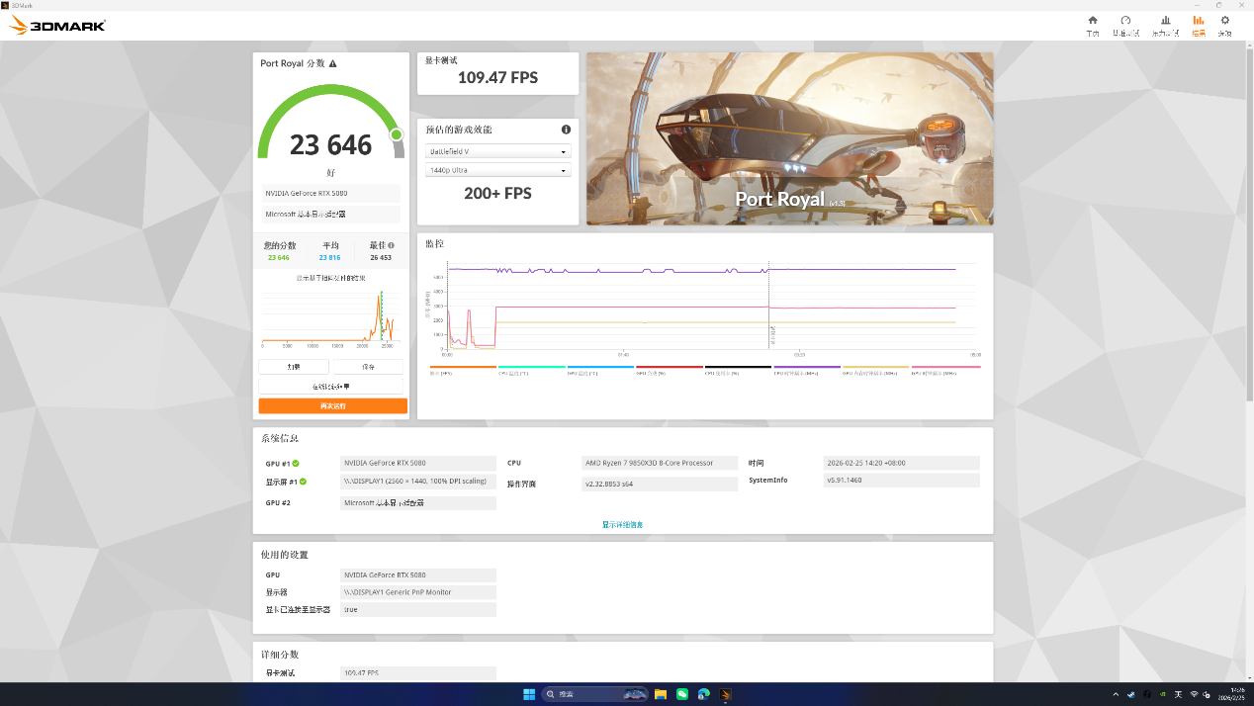This screenshot has height=706, width=1254.
Task: Click the 2026-02-25 14:20 time field
Action: point(901,463)
